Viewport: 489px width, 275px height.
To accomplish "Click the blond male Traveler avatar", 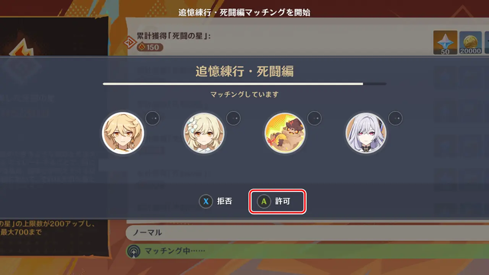I will click(123, 133).
